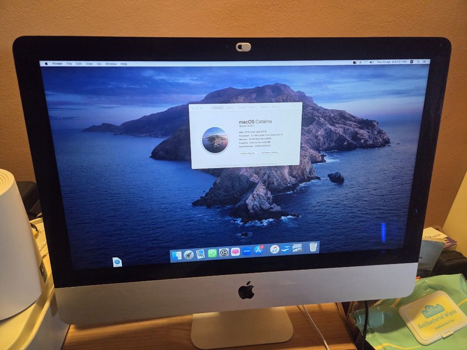Open the View menu
Viewport: 467px width, 350px height.
(x=90, y=64)
